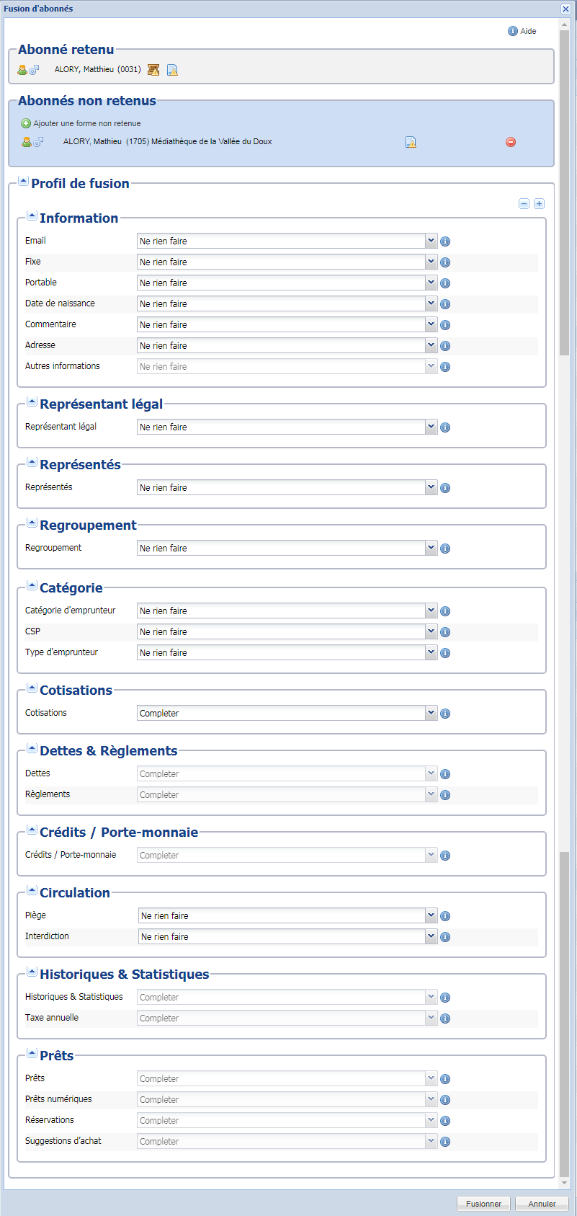Collapse the Prêts section
Image resolution: width=577 pixels, height=1216 pixels.
pyautogui.click(x=32, y=1053)
